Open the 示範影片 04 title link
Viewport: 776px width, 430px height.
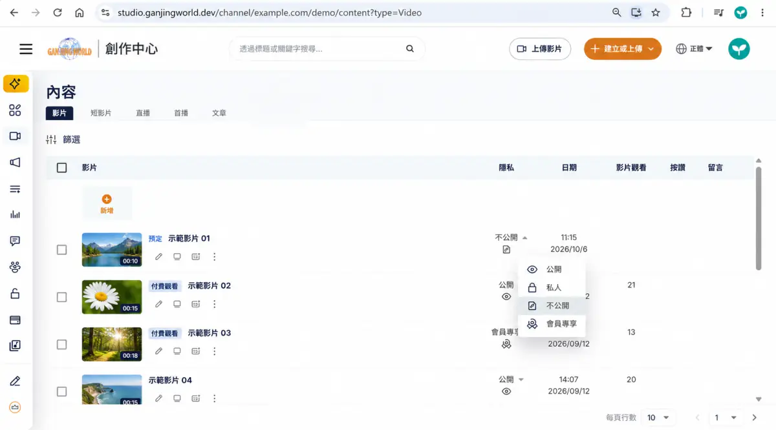(170, 380)
